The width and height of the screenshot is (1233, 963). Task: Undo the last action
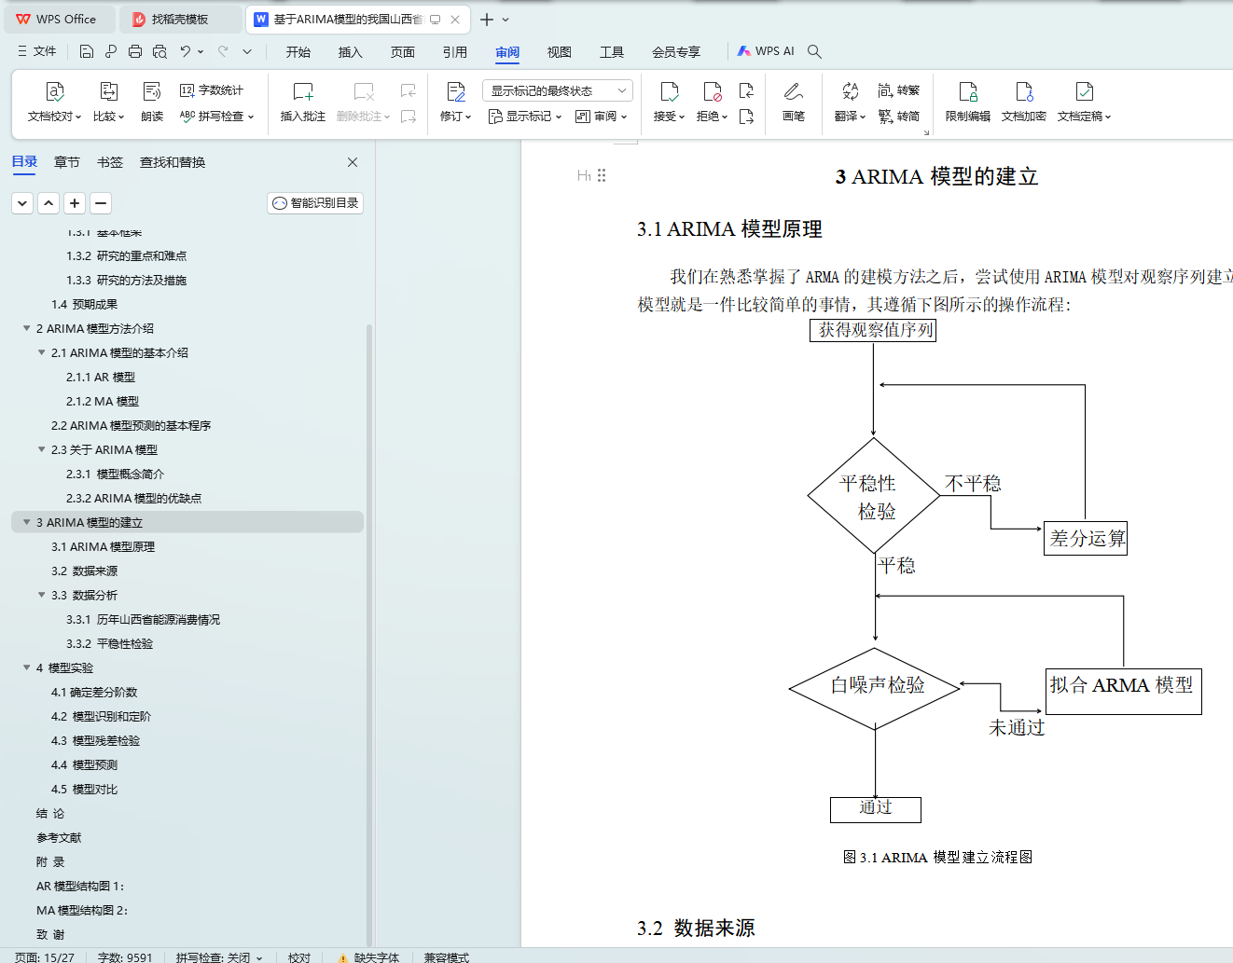(186, 51)
